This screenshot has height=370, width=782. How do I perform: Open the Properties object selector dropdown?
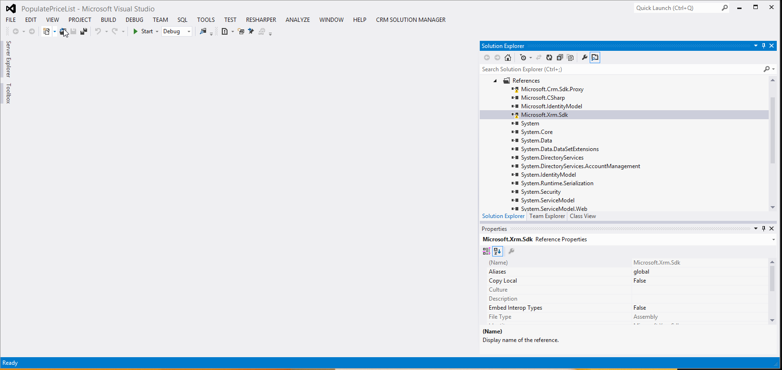pyautogui.click(x=773, y=239)
